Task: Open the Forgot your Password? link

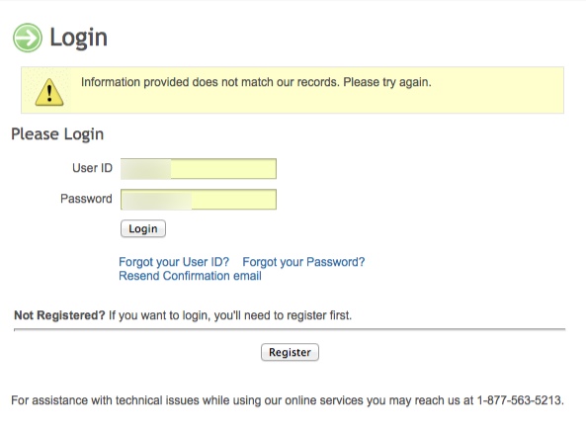Action: click(303, 262)
